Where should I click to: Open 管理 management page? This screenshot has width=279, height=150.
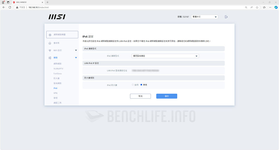point(56,98)
